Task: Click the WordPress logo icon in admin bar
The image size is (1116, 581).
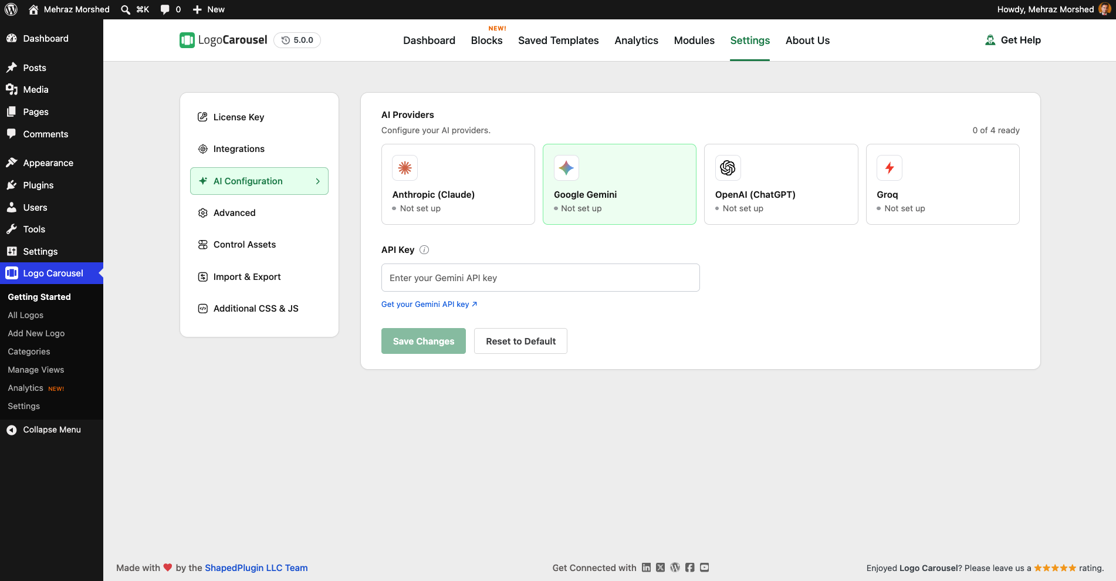Action: (11, 9)
